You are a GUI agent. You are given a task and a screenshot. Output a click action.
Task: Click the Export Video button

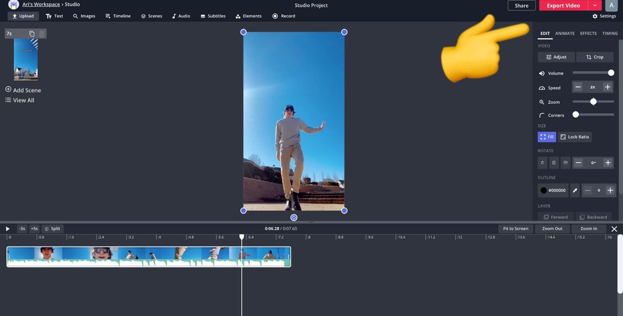[563, 6]
